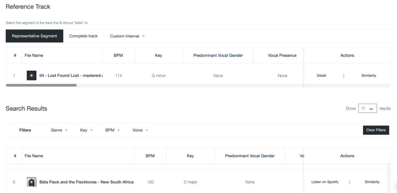Screen dimensions: 397x193
Task: Select the Representative Segment tab
Action: click(x=35, y=36)
